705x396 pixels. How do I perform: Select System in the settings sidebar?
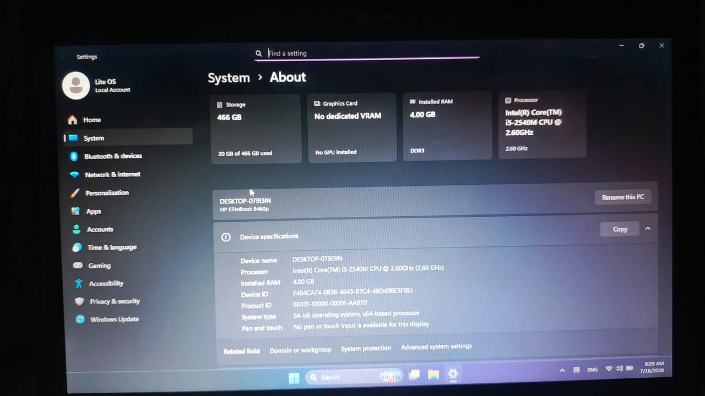[x=128, y=138]
